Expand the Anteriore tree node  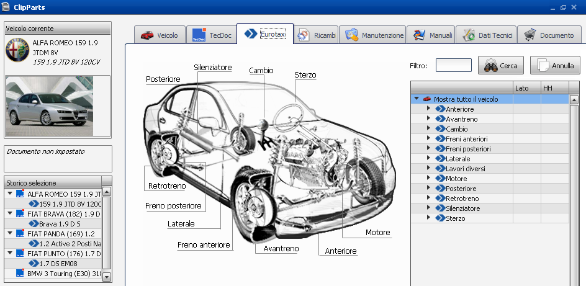pyautogui.click(x=429, y=109)
